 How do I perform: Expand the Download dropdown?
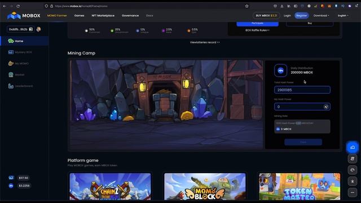coord(321,15)
